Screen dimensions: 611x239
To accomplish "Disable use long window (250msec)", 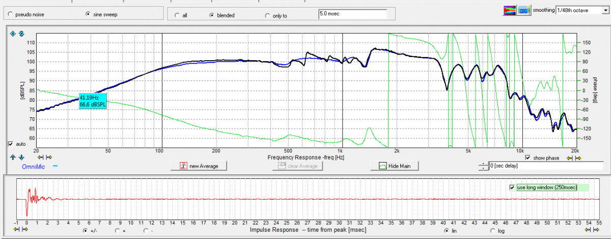I will [512, 188].
